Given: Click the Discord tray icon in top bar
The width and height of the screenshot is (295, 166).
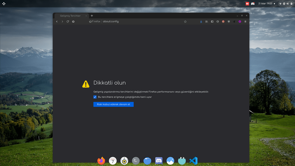Looking at the screenshot, I should tap(253, 4).
